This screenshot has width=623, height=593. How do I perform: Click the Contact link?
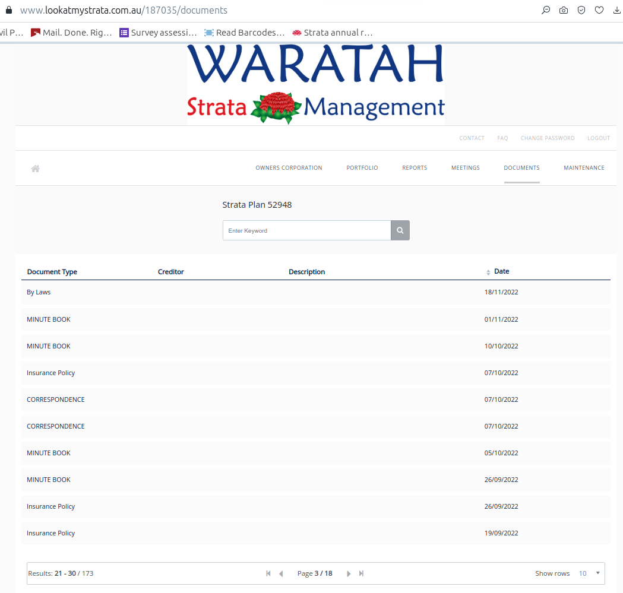click(x=472, y=138)
